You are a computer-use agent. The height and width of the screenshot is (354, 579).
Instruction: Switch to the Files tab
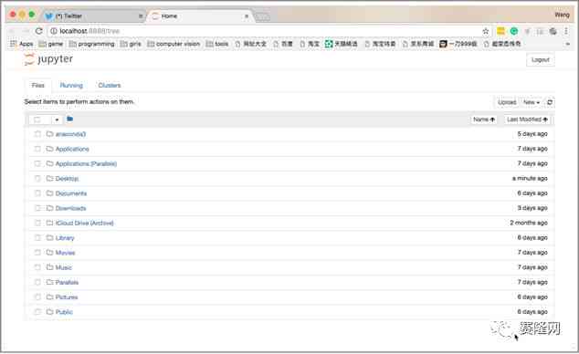click(38, 85)
